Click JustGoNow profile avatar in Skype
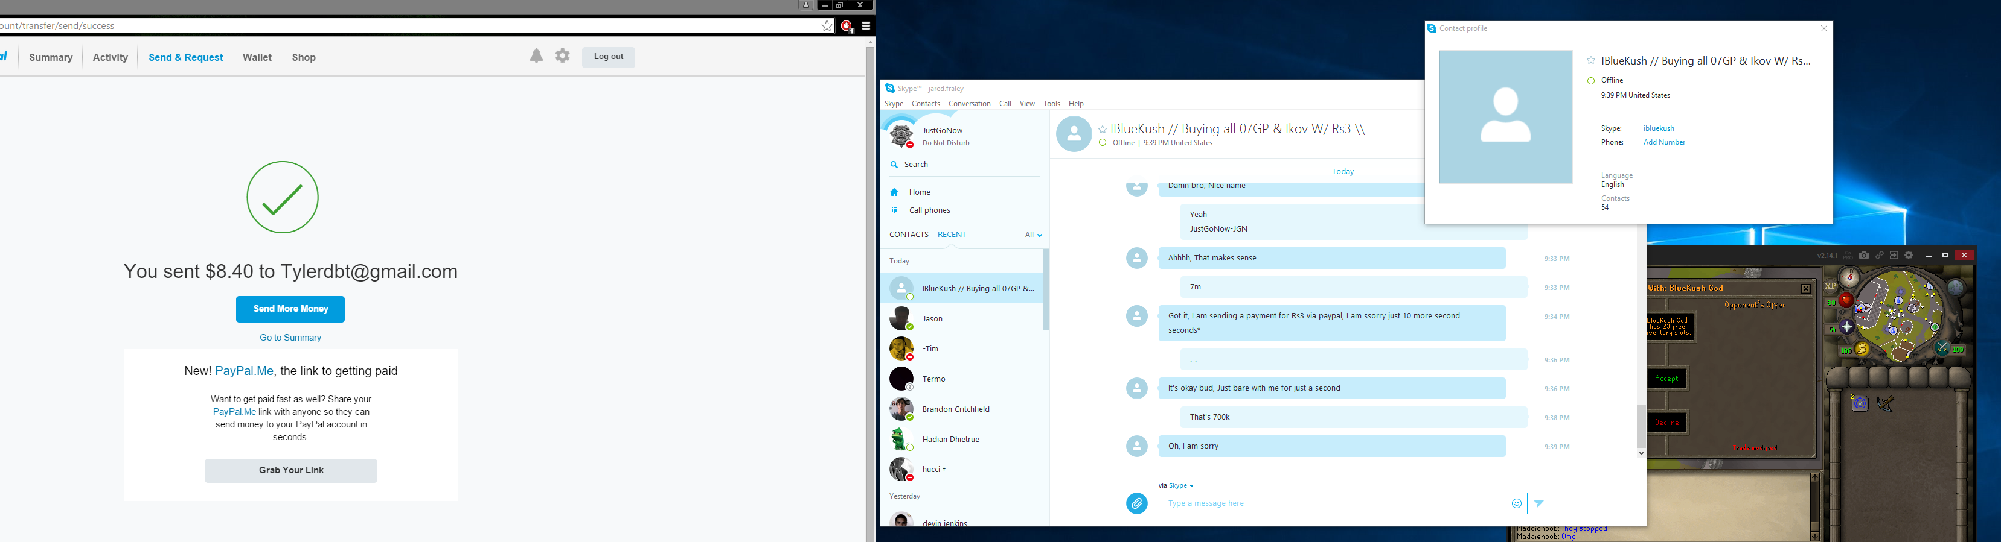The height and width of the screenshot is (542, 2001). (902, 136)
